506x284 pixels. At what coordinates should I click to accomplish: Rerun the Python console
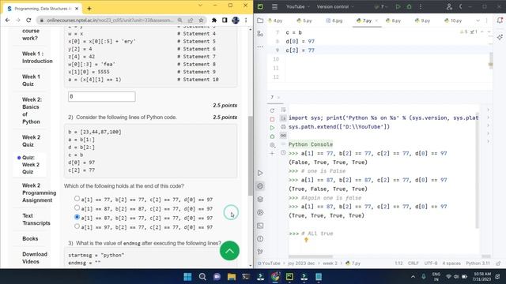click(x=272, y=110)
